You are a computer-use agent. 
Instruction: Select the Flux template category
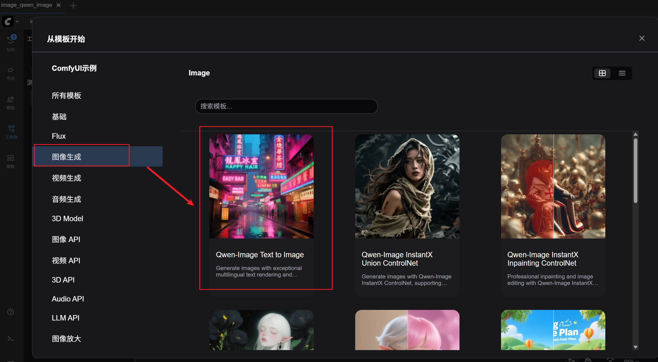point(59,136)
